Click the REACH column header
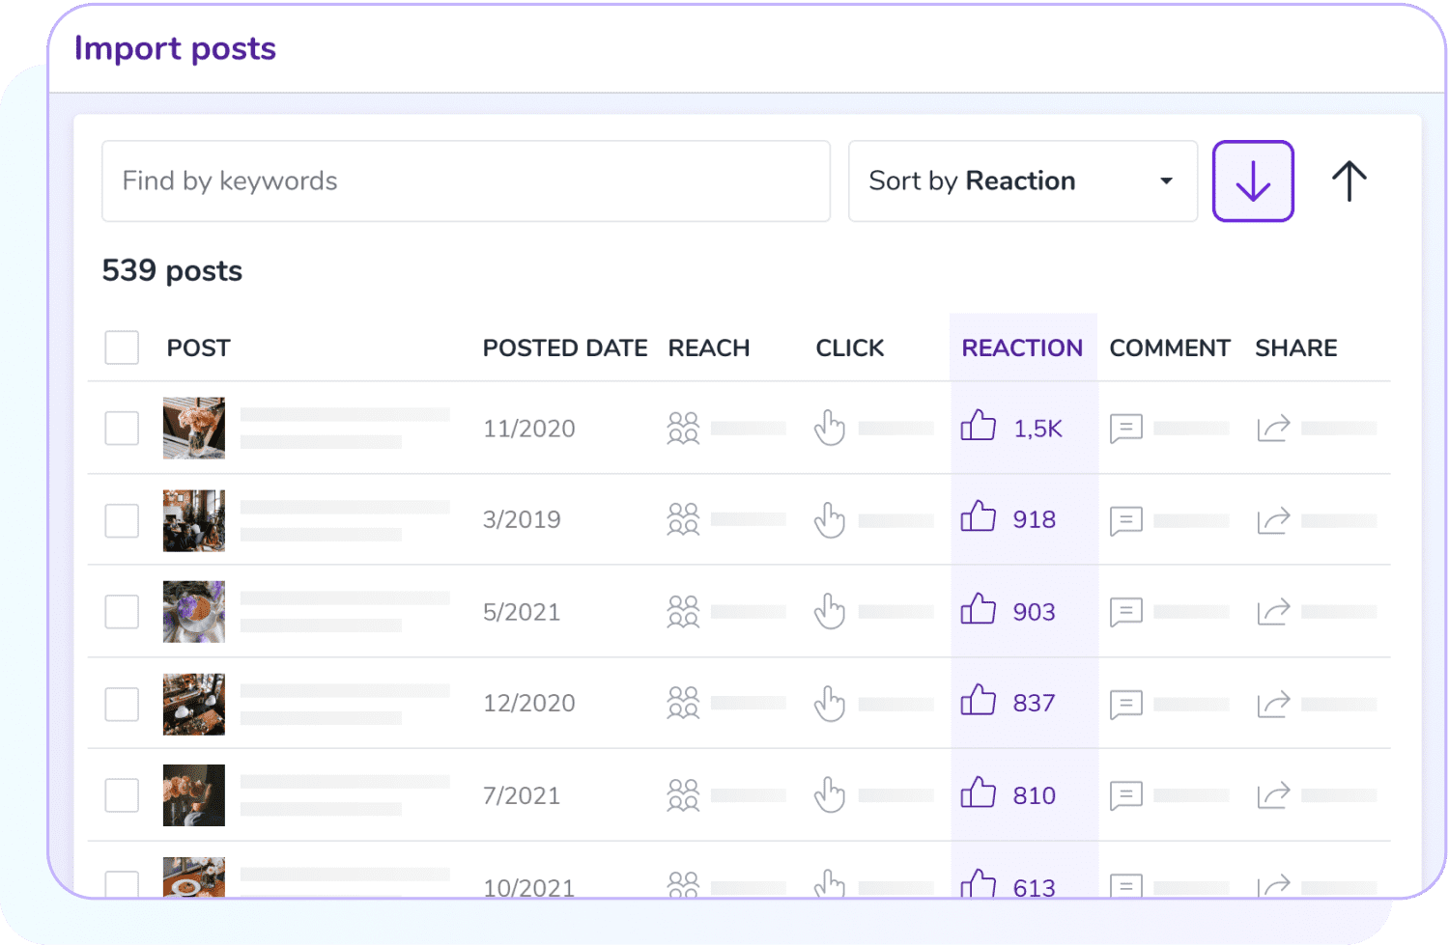 (x=709, y=347)
